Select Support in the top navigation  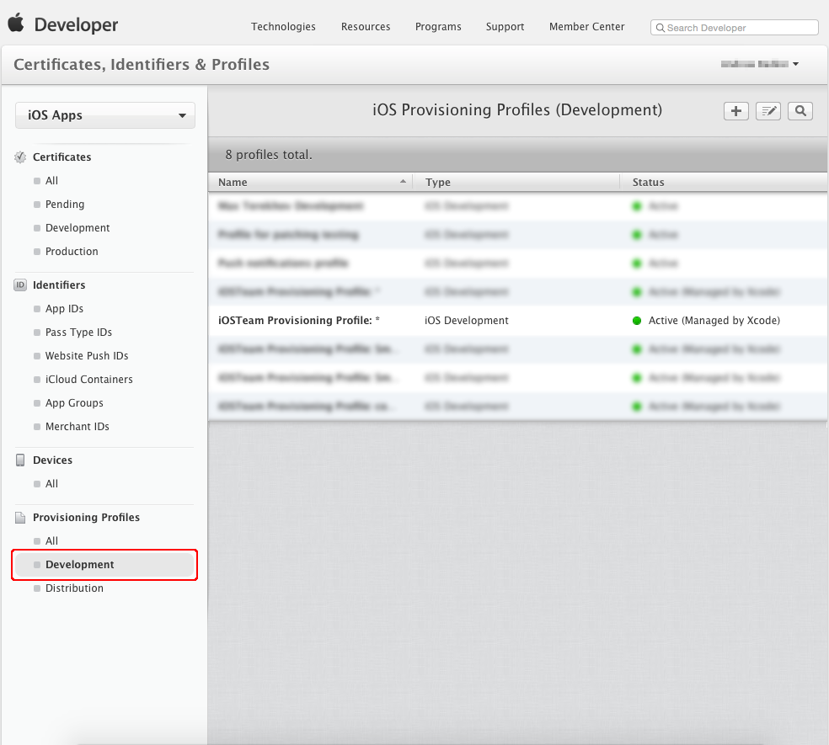[x=505, y=26]
